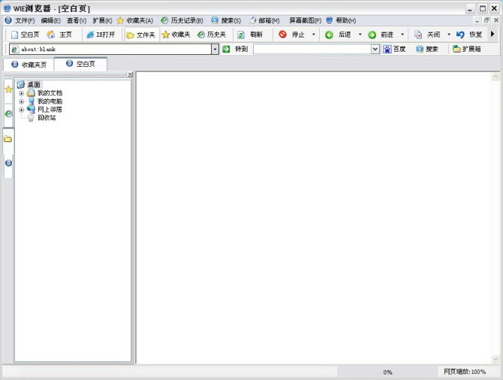Click the green 后退 back arrow
The width and height of the screenshot is (503, 380).
coord(329,35)
